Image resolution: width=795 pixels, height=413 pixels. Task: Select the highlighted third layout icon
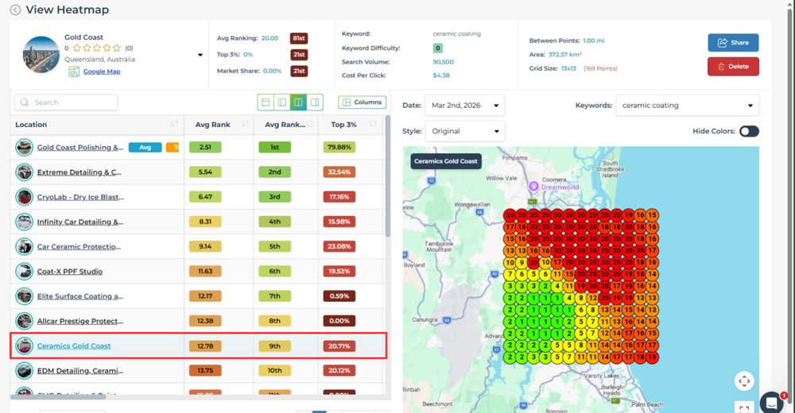pyautogui.click(x=299, y=102)
